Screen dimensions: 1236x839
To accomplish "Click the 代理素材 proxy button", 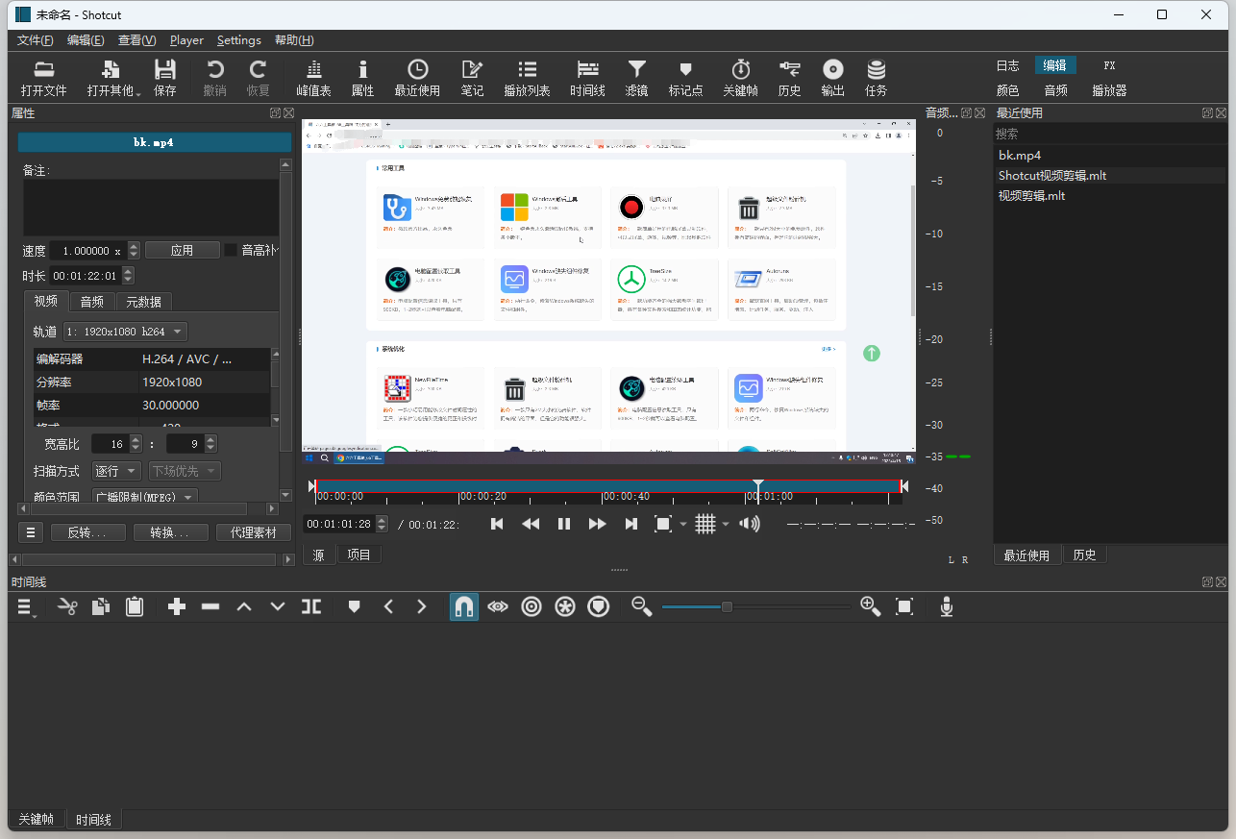I will click(x=253, y=532).
